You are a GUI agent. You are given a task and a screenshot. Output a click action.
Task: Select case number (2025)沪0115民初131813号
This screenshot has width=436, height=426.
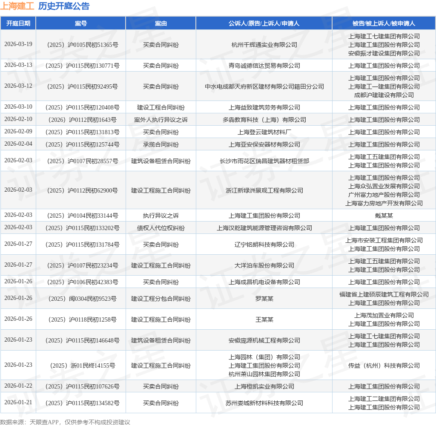tap(83, 132)
